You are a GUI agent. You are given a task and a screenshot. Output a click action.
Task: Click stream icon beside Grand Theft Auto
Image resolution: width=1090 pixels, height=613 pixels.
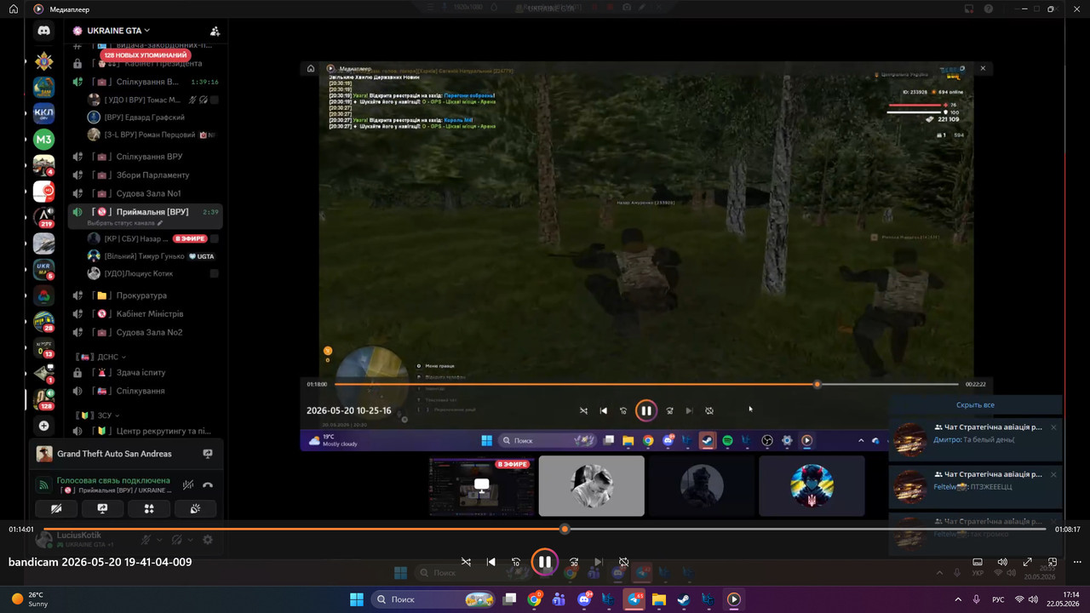(x=207, y=454)
